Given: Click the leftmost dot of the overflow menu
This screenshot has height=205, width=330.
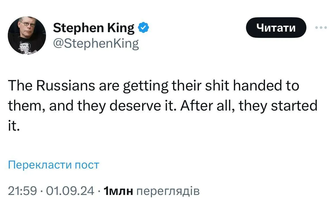Looking at the screenshot, I should click(x=317, y=27).
